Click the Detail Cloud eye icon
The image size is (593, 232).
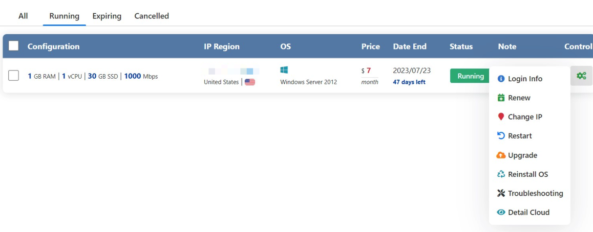click(501, 213)
